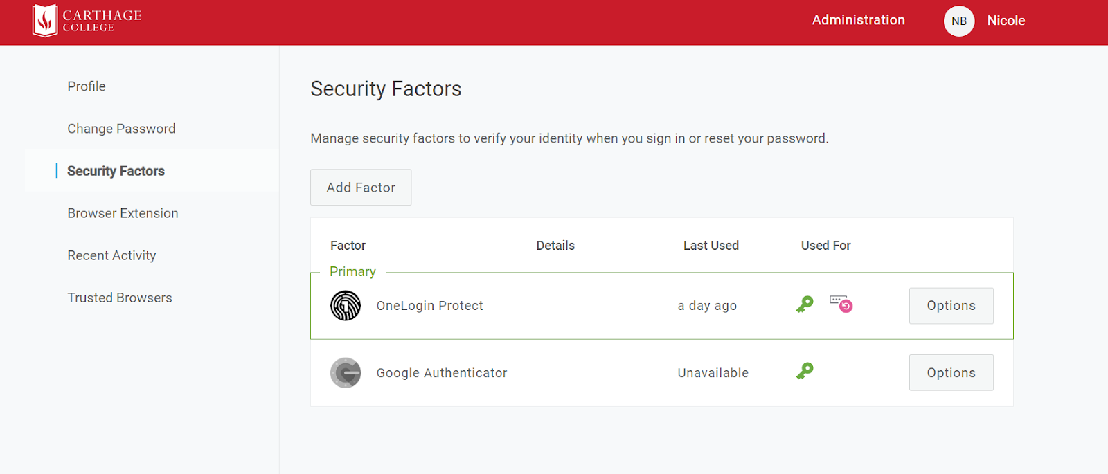Click the 'Unavailable' last used value
This screenshot has width=1108, height=474.
click(713, 373)
